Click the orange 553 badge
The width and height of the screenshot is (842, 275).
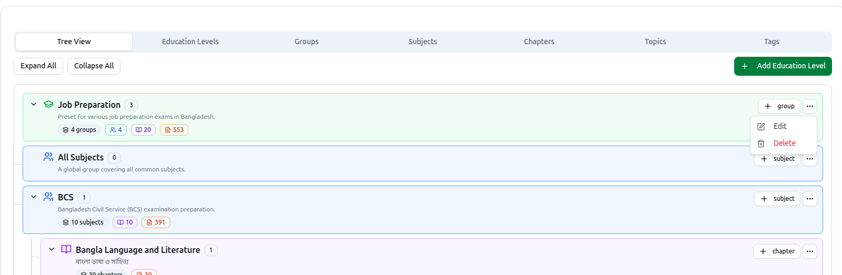tap(174, 130)
